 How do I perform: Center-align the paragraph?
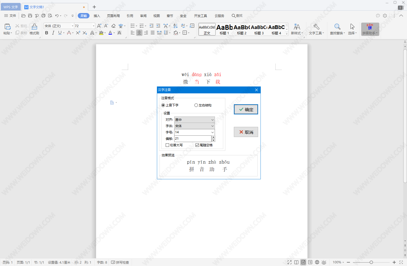(x=139, y=33)
